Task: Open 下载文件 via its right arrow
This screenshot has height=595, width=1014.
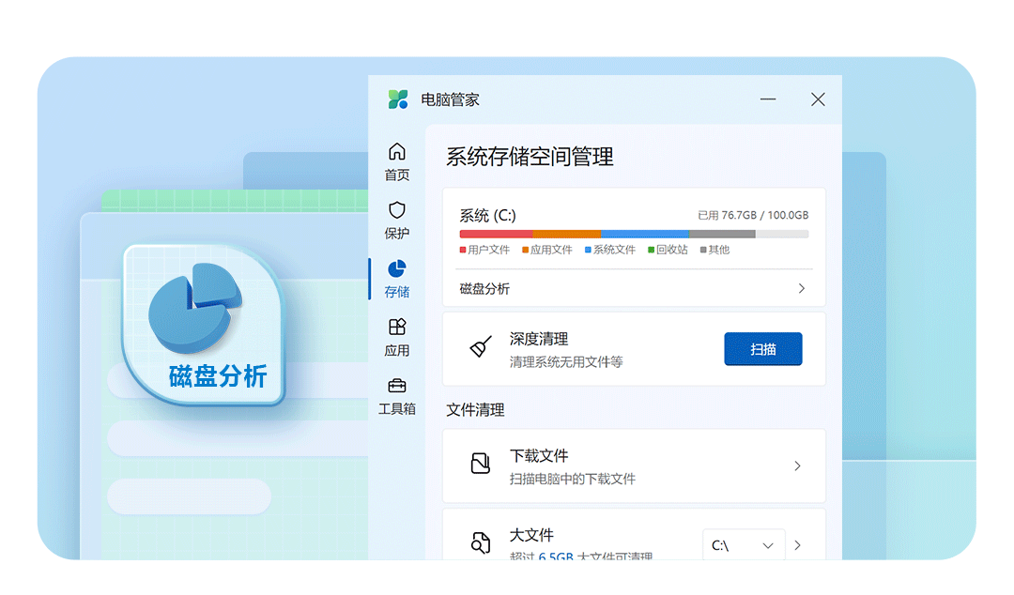Action: (x=797, y=465)
